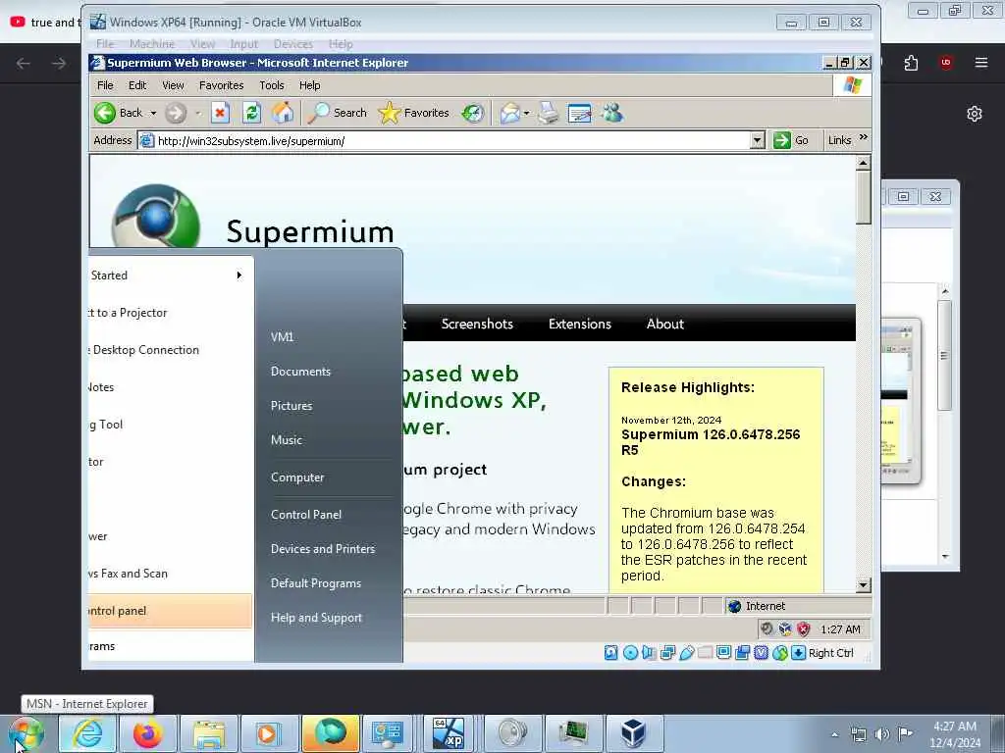This screenshot has height=753, width=1005.
Task: Open the Screenshots link on Supermium site
Action: coord(477,324)
